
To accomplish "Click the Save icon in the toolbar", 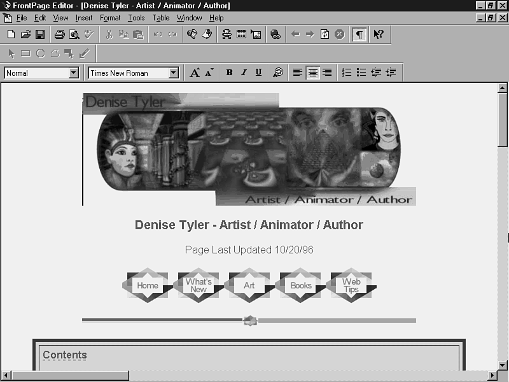I will (39, 34).
